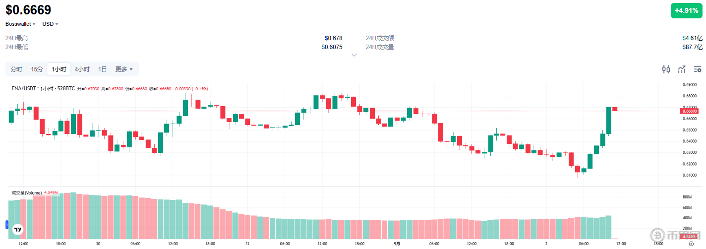Open the candlestick chart type icon
The width and height of the screenshot is (706, 249).
(666, 69)
